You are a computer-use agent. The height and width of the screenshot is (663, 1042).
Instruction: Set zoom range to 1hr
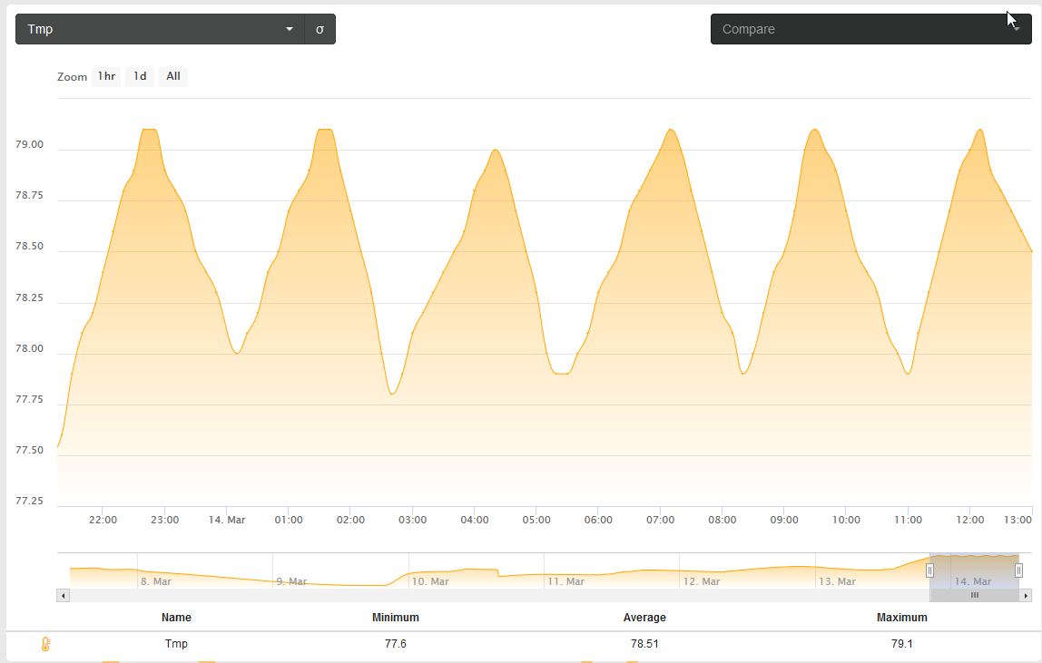[x=106, y=77]
